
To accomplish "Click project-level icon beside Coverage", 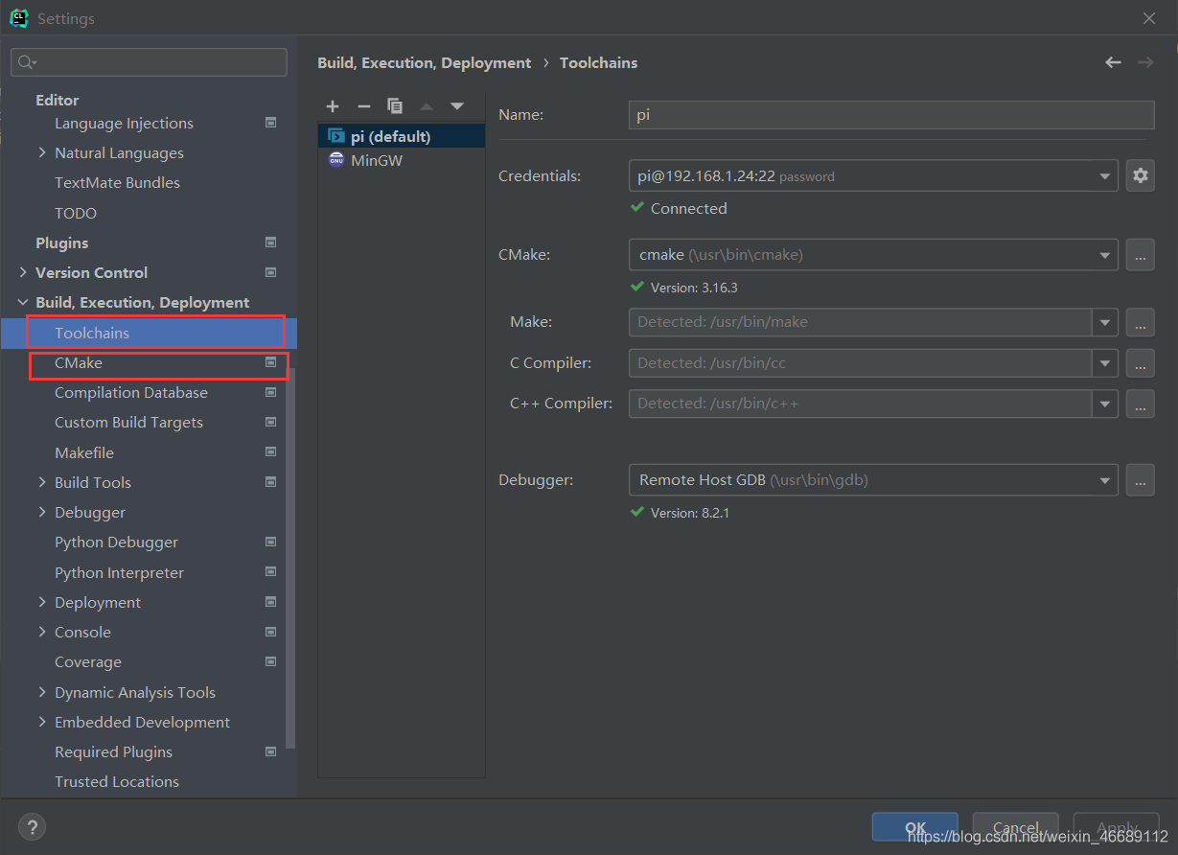I will (271, 661).
